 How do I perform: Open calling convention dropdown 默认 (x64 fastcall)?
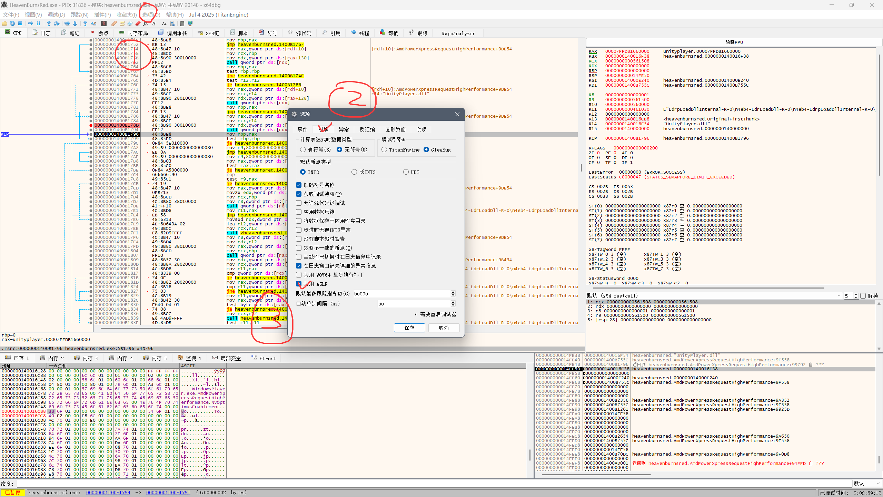coord(839,296)
